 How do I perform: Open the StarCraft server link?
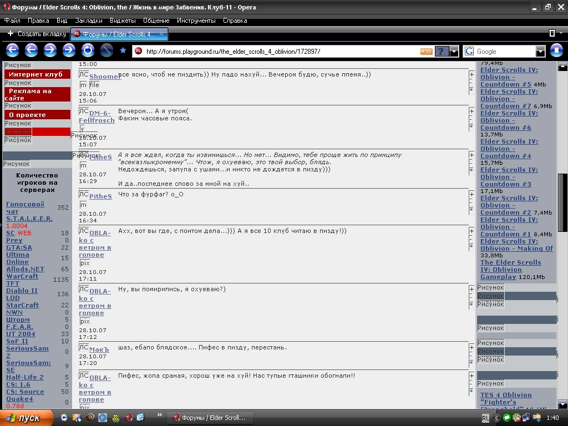click(x=22, y=305)
